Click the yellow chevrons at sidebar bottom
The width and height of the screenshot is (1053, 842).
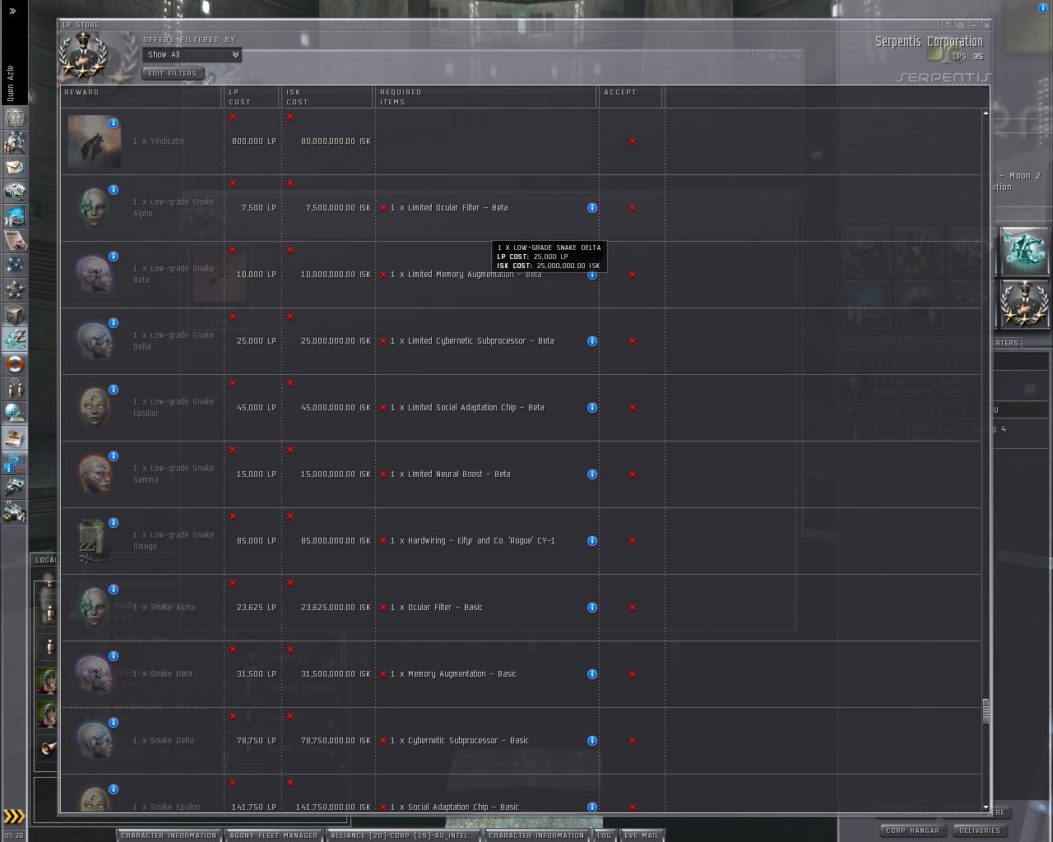(14, 817)
